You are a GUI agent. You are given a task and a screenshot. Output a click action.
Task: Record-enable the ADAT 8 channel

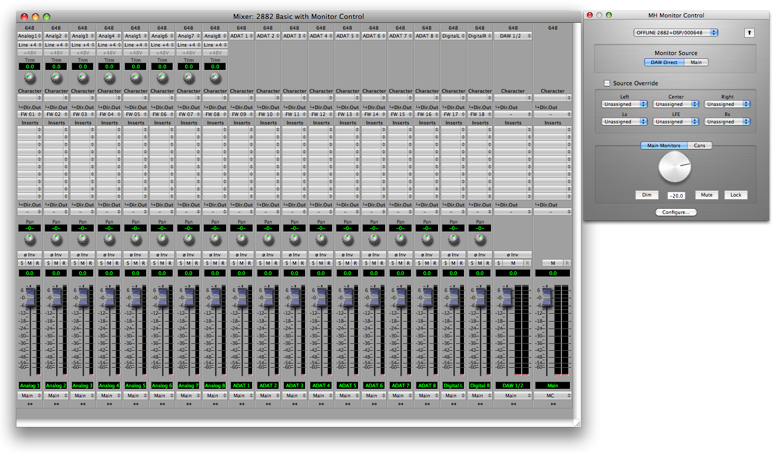coord(435,263)
